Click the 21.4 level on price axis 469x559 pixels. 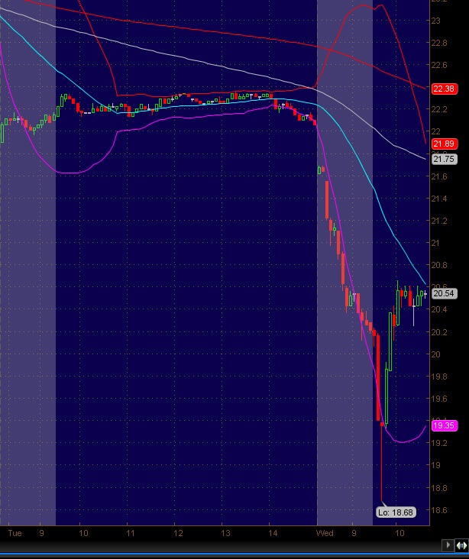440,199
